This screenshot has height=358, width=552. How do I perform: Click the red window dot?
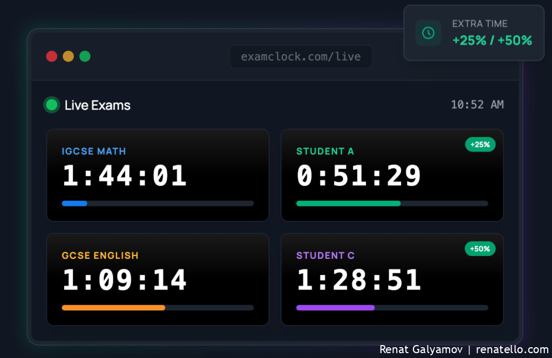point(52,57)
